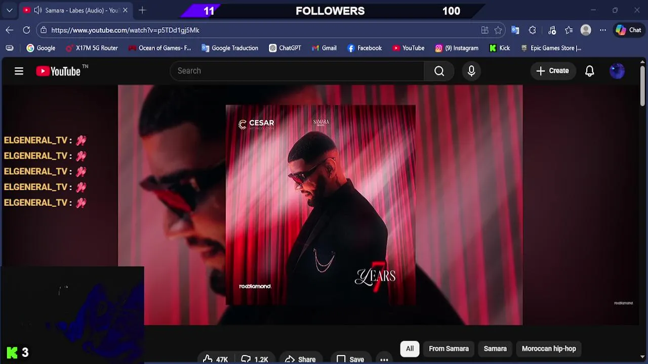Screen dimensions: 648x364
Task: Search with your voice microphone
Action: tap(471, 71)
